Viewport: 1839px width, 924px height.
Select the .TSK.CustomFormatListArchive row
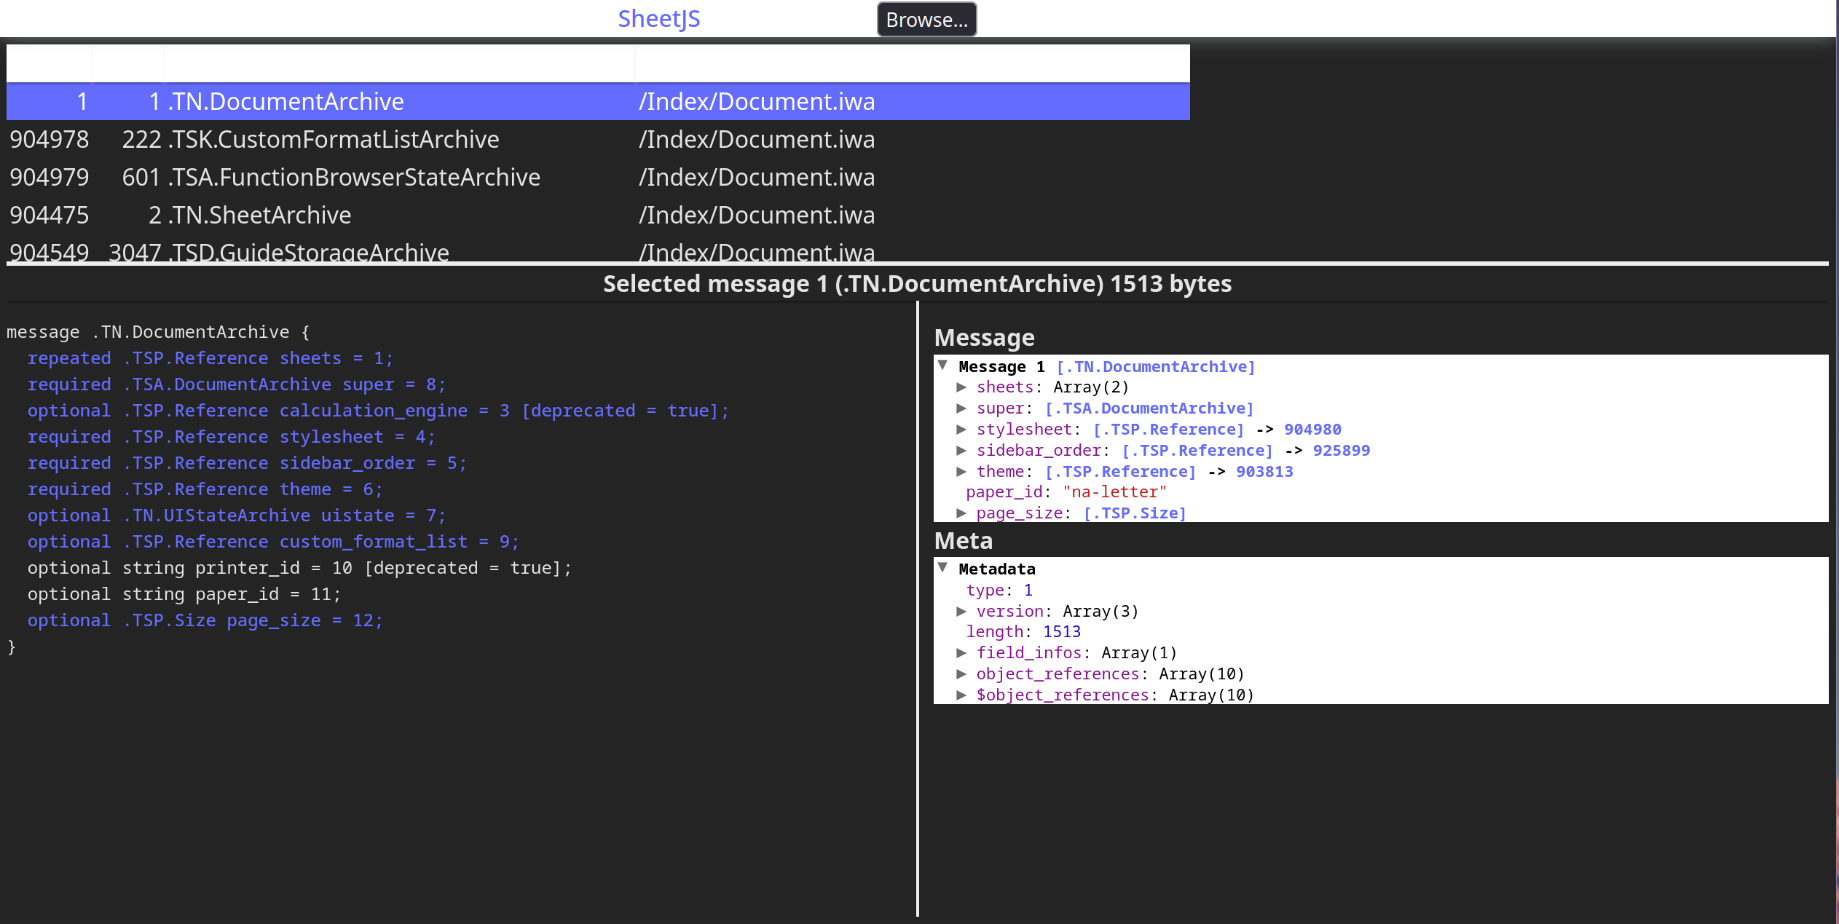pos(334,139)
